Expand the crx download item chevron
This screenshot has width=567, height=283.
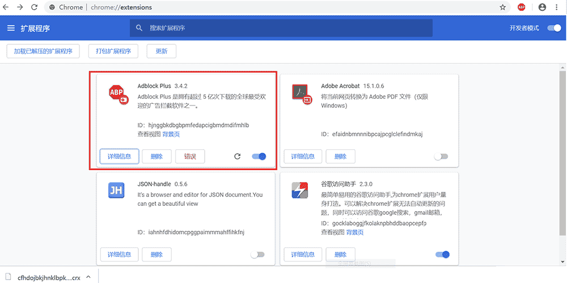(x=88, y=277)
